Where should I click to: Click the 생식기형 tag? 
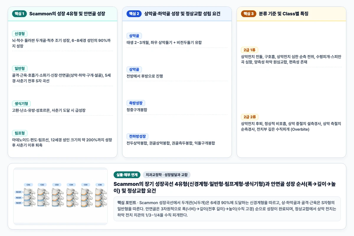coord(21,104)
